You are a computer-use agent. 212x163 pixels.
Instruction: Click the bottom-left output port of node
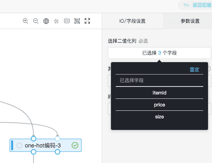[33, 152]
